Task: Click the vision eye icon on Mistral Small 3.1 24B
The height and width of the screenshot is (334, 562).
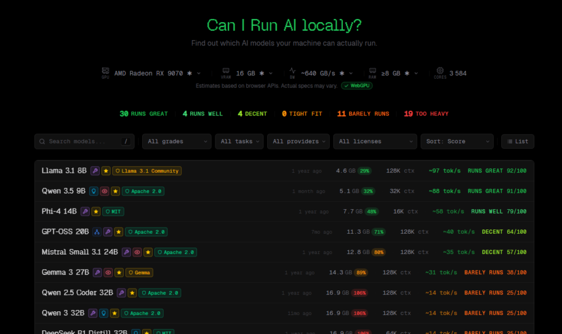Action: pos(137,253)
